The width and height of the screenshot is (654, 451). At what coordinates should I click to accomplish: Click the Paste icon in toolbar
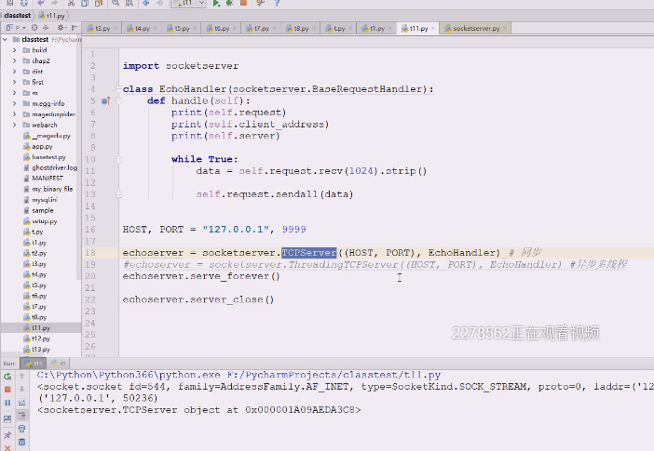(99, 4)
